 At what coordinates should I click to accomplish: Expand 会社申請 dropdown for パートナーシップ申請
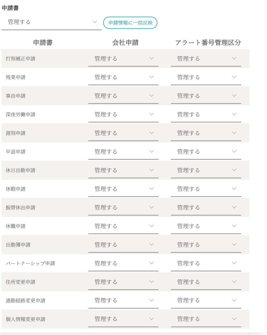(x=123, y=263)
